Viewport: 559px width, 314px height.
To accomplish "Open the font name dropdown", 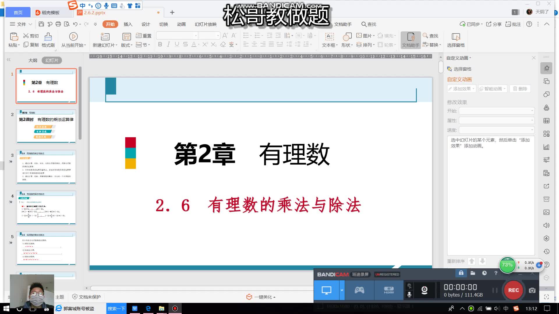I will 196,35.
